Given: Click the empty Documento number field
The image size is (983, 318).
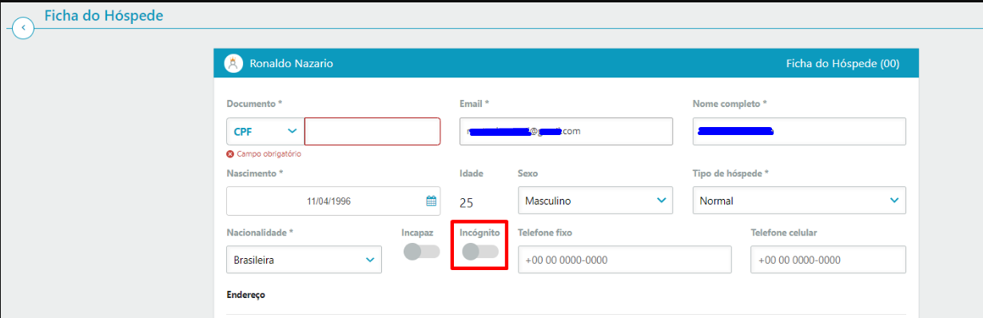Looking at the screenshot, I should tap(372, 131).
